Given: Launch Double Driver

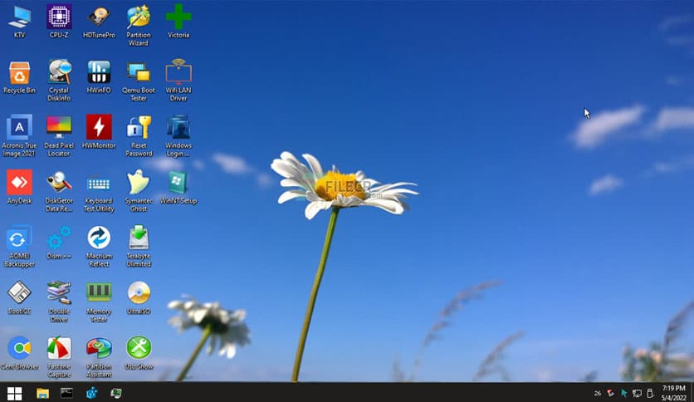Looking at the screenshot, I should coord(59,302).
